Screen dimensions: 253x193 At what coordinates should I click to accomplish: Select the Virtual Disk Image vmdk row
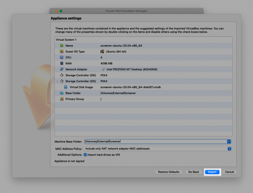130,87
